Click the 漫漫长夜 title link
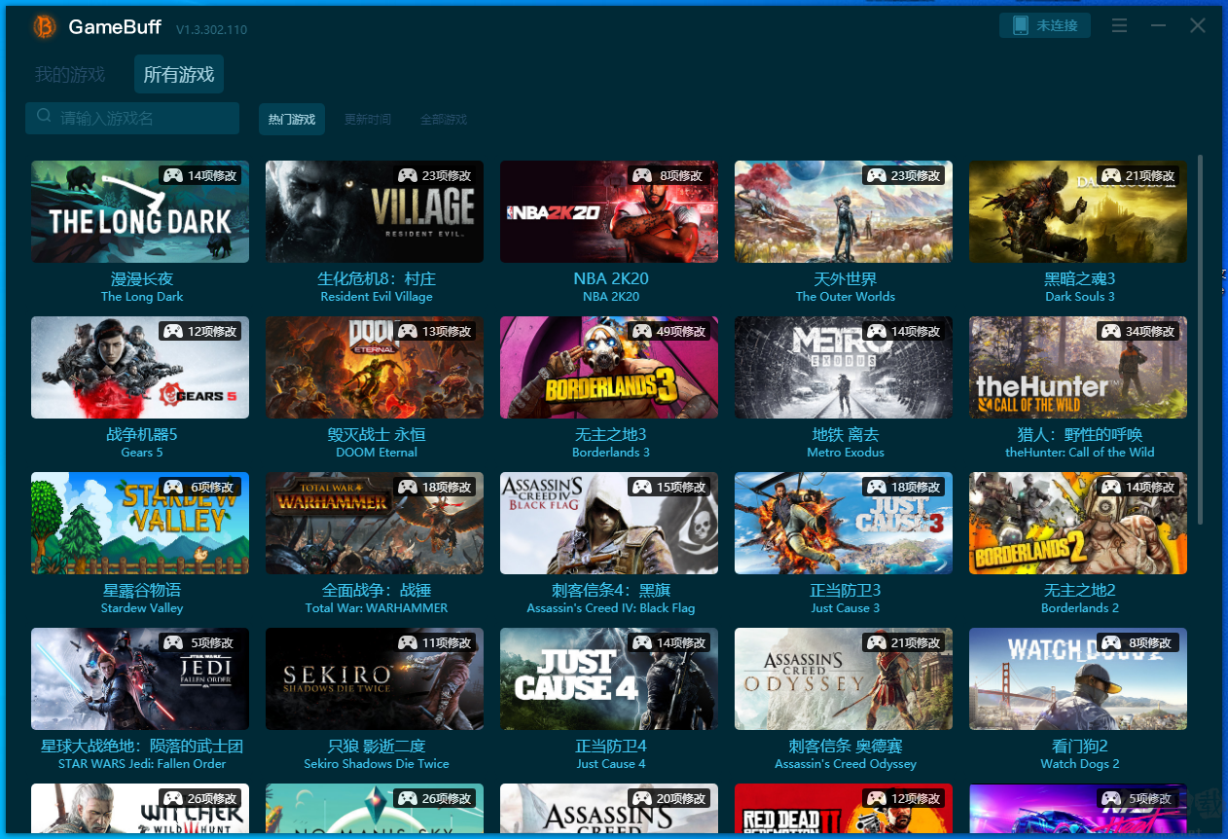 click(142, 279)
